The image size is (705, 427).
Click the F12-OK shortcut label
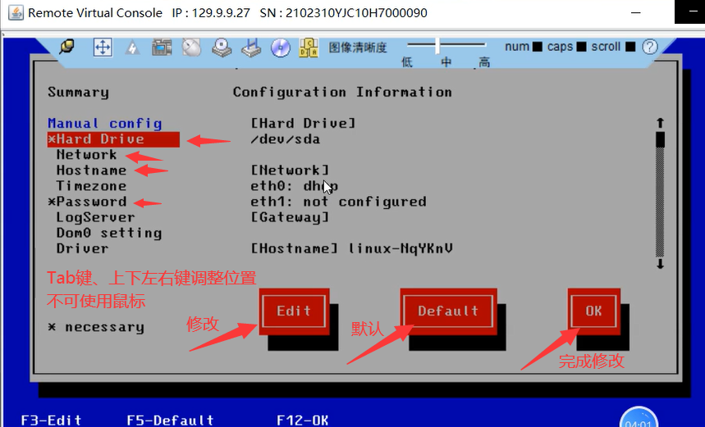coord(303,420)
